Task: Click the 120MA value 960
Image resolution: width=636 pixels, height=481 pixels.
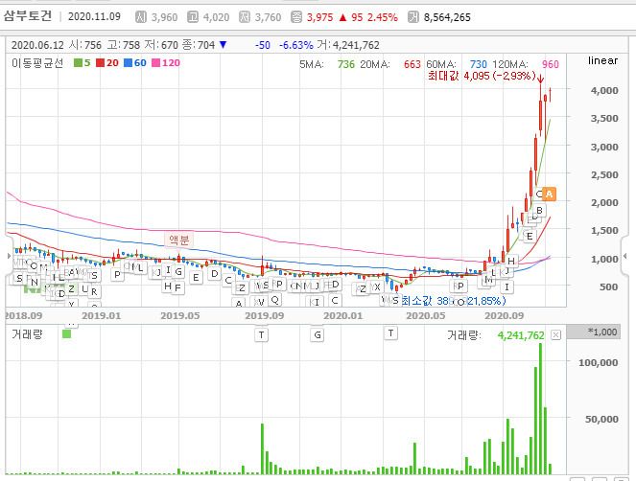Action: [551, 64]
